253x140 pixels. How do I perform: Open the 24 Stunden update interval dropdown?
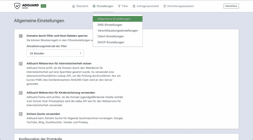coord(55,53)
